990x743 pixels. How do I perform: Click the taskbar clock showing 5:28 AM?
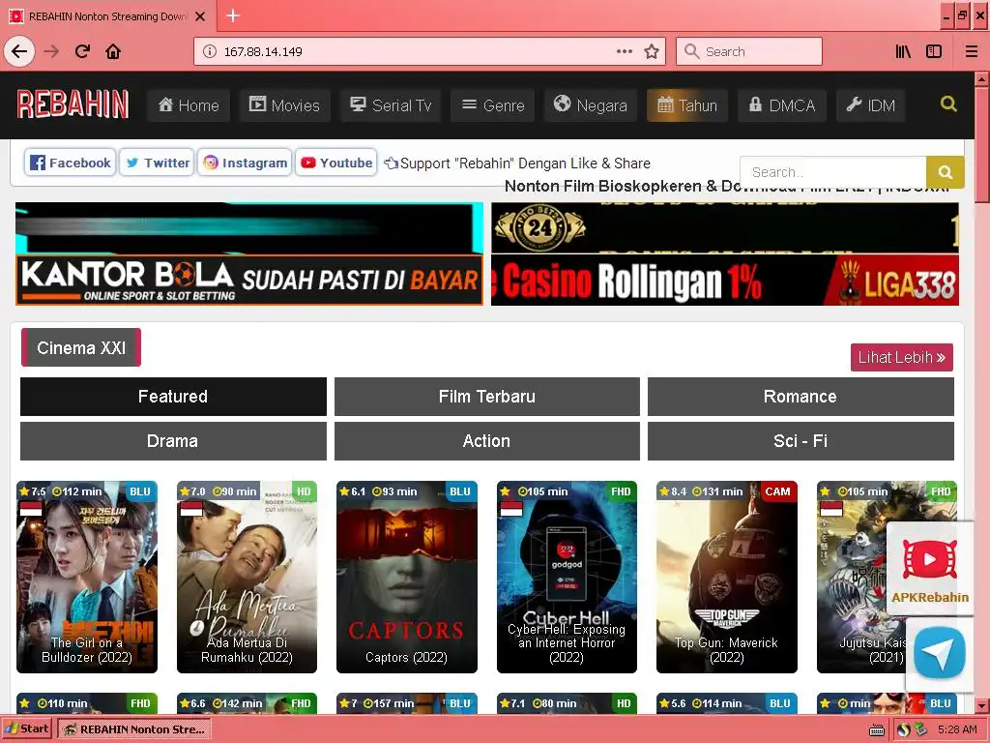coord(957,729)
